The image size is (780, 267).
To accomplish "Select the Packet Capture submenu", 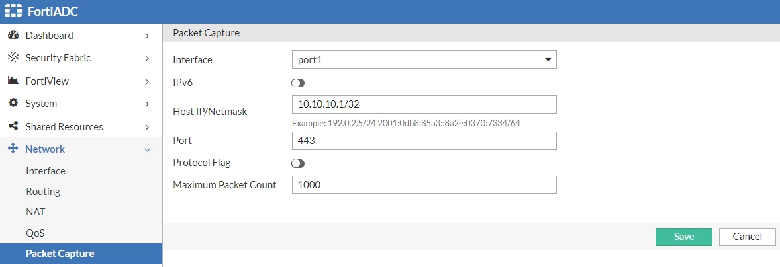I will 81,254.
